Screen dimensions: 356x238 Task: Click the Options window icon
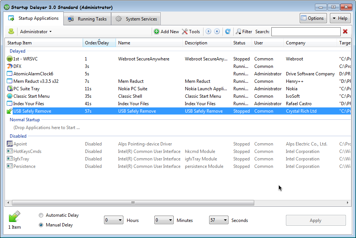[x=303, y=18]
